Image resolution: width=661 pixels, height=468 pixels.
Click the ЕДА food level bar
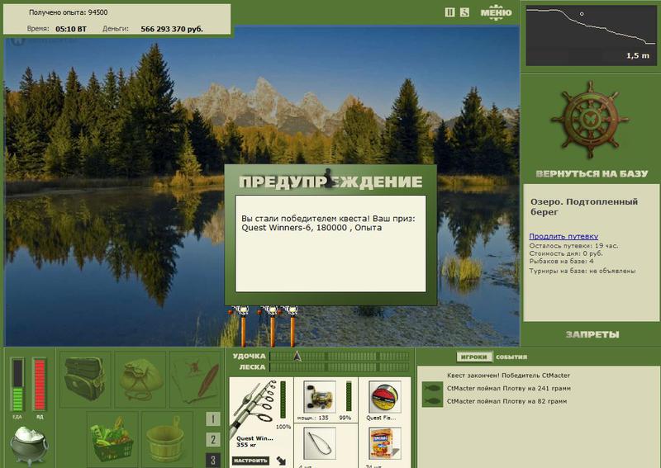[17, 385]
